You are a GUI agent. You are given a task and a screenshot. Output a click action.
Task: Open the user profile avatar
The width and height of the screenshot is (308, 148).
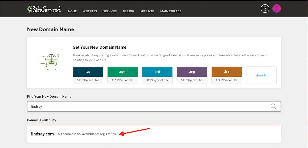(277, 9)
